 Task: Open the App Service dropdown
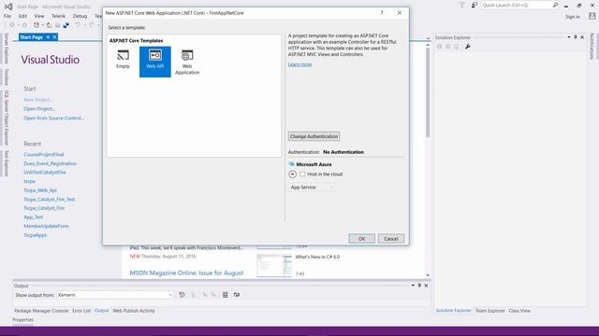(312, 187)
